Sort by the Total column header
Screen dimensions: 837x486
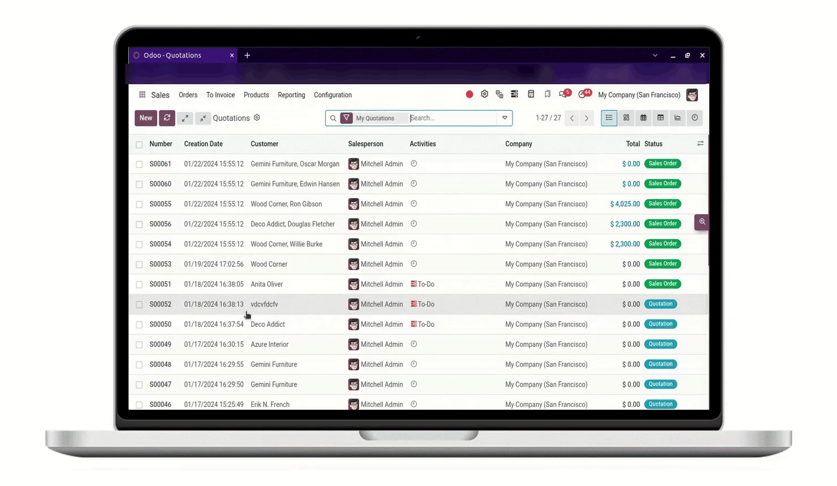pyautogui.click(x=633, y=144)
